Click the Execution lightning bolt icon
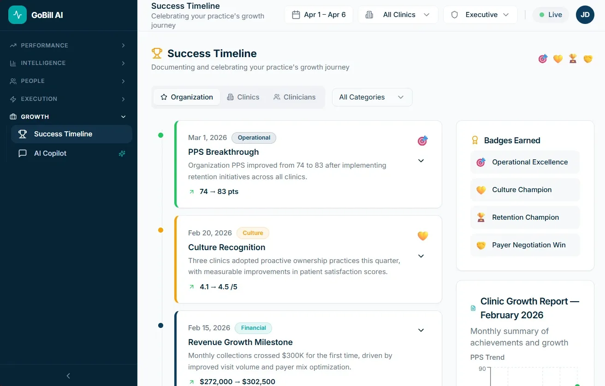This screenshot has width=605, height=386. point(13,99)
